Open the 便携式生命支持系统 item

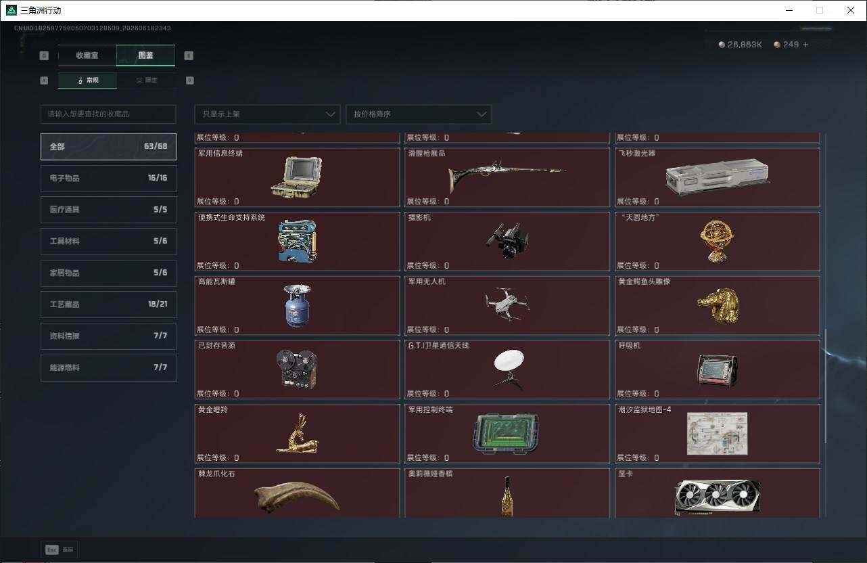pos(297,242)
